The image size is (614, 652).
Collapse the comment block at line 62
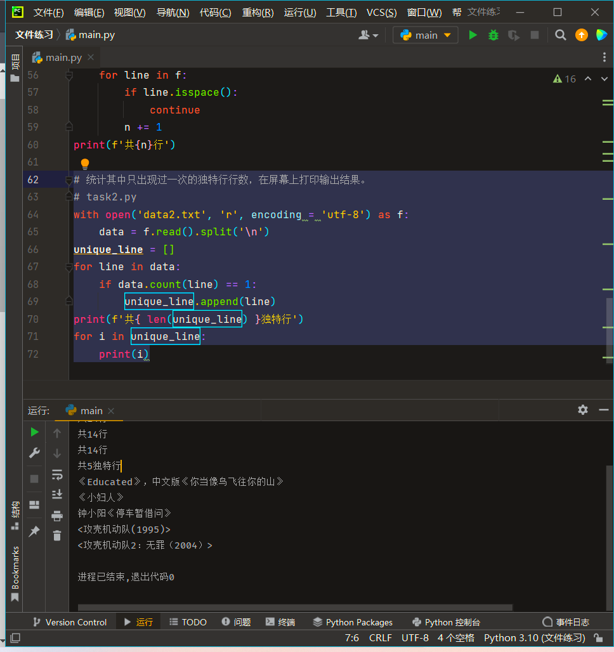[69, 179]
